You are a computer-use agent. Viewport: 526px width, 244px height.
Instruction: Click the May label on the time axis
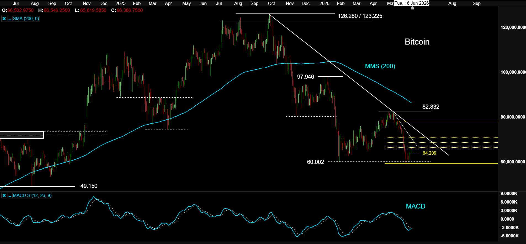click(187, 3)
